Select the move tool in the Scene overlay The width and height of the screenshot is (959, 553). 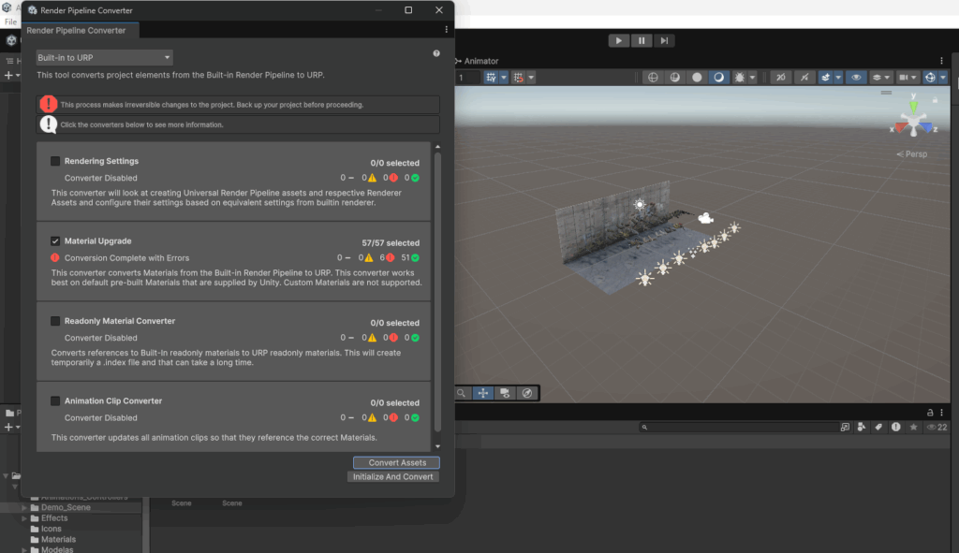coord(483,393)
